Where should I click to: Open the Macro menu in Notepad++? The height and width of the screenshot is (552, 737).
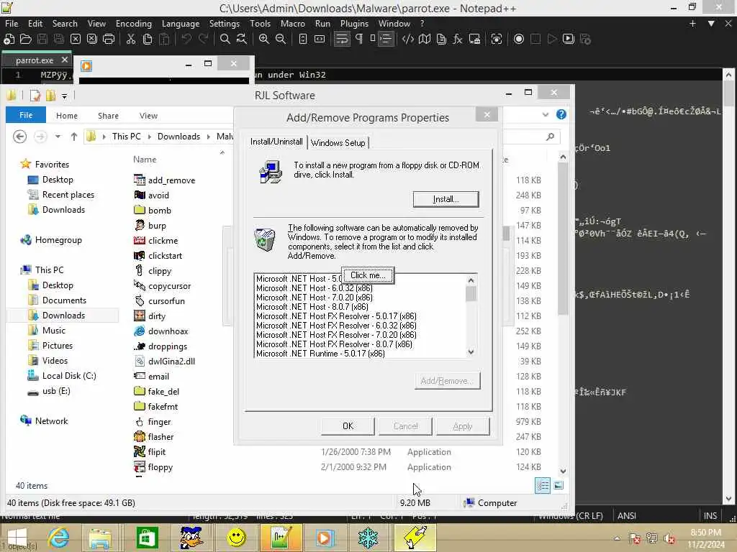(x=292, y=24)
